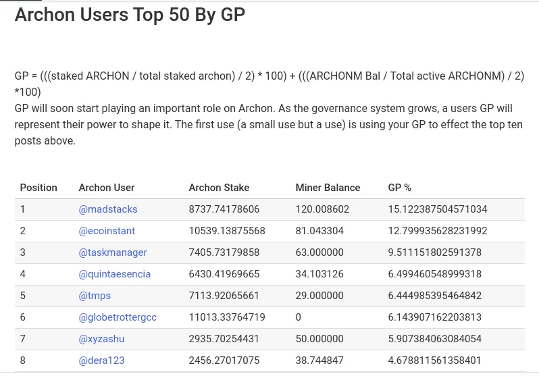Click miner balance 120.008602

(322, 209)
